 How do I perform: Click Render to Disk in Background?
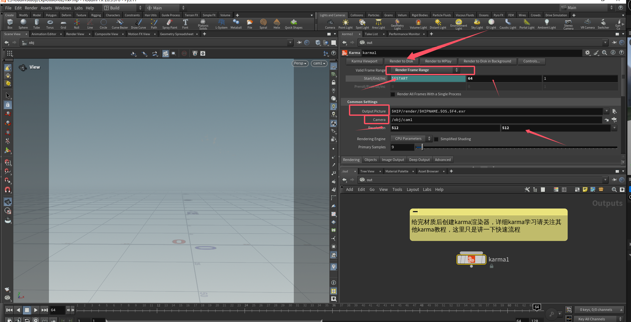click(x=487, y=61)
